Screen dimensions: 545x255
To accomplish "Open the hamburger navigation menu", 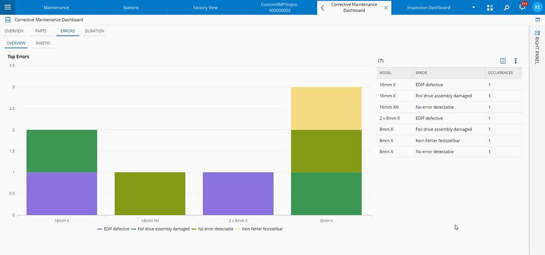I will [x=7, y=8].
